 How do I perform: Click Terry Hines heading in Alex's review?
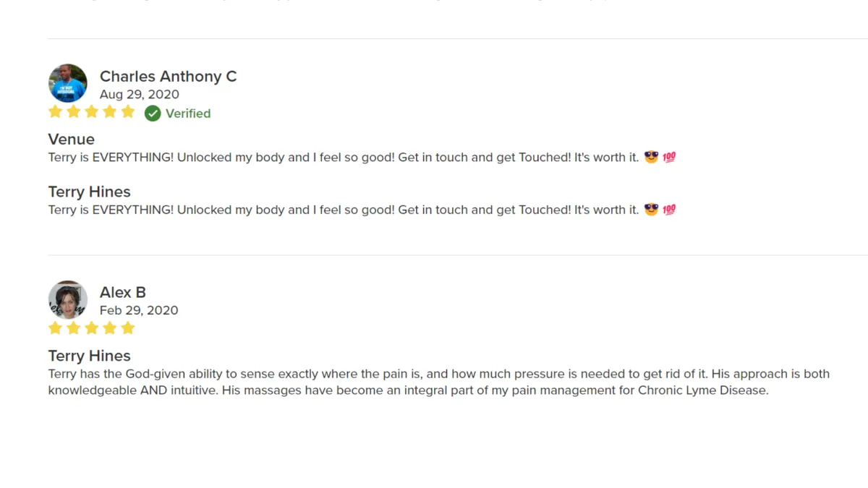(x=90, y=356)
